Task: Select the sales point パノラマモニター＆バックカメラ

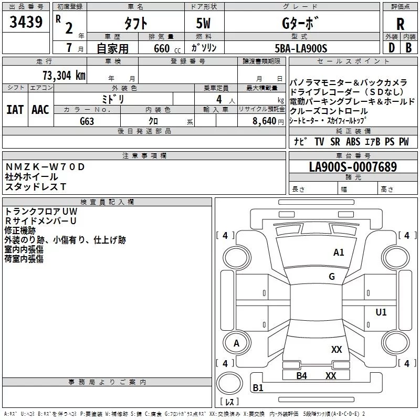Action: click(x=349, y=82)
